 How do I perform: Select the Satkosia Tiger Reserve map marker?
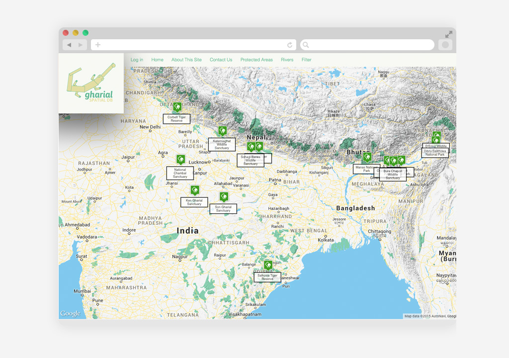268,265
